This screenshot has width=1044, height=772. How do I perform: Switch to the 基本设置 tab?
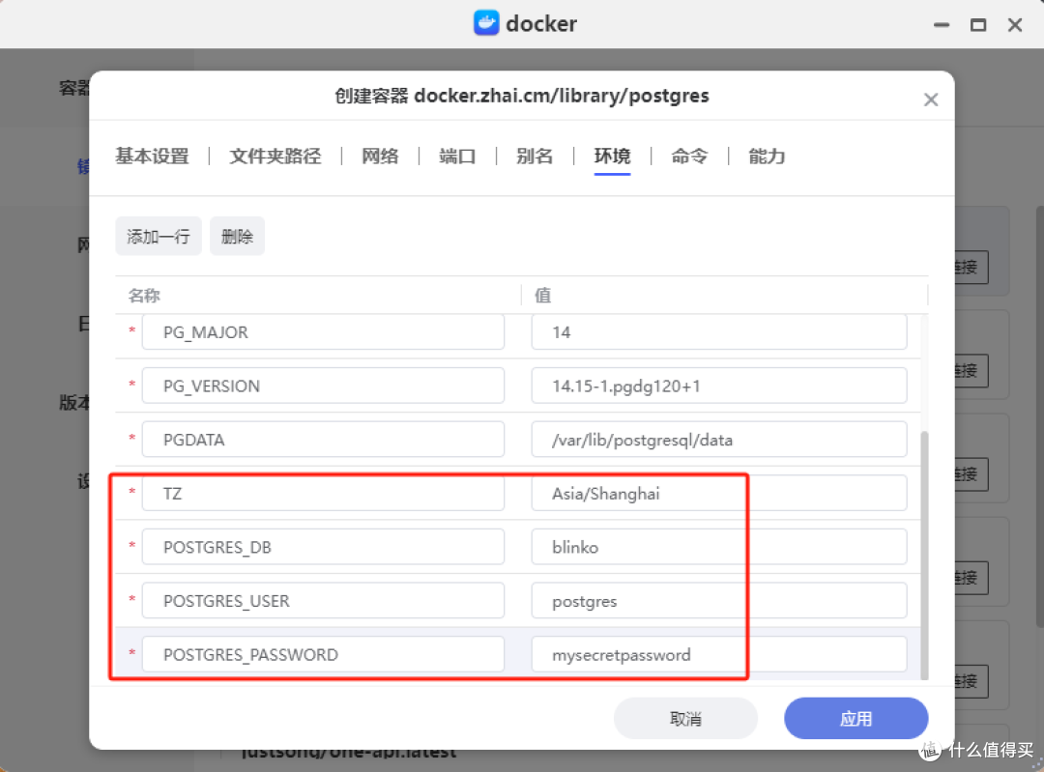[152, 157]
